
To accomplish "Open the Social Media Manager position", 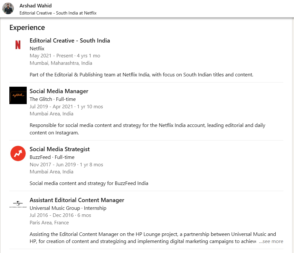I will (x=59, y=91).
